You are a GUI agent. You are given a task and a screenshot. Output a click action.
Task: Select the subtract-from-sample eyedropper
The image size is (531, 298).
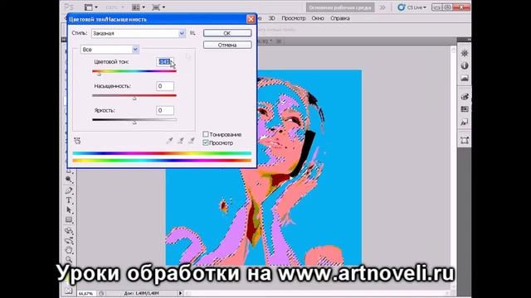tap(192, 141)
